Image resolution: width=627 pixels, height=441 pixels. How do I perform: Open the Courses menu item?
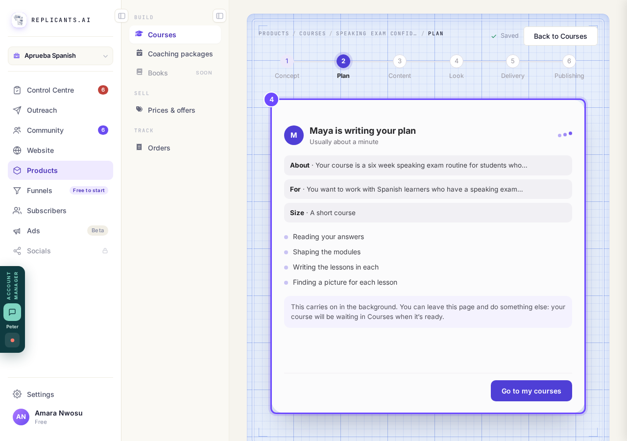coord(175,35)
